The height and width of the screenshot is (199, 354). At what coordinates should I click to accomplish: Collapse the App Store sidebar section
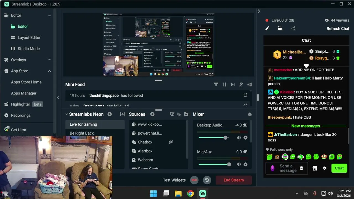(50, 71)
